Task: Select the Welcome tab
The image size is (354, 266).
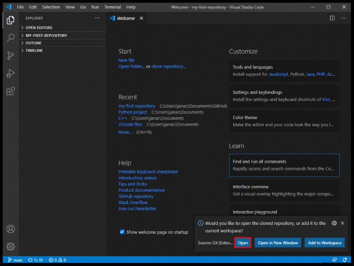Action: tap(126, 18)
